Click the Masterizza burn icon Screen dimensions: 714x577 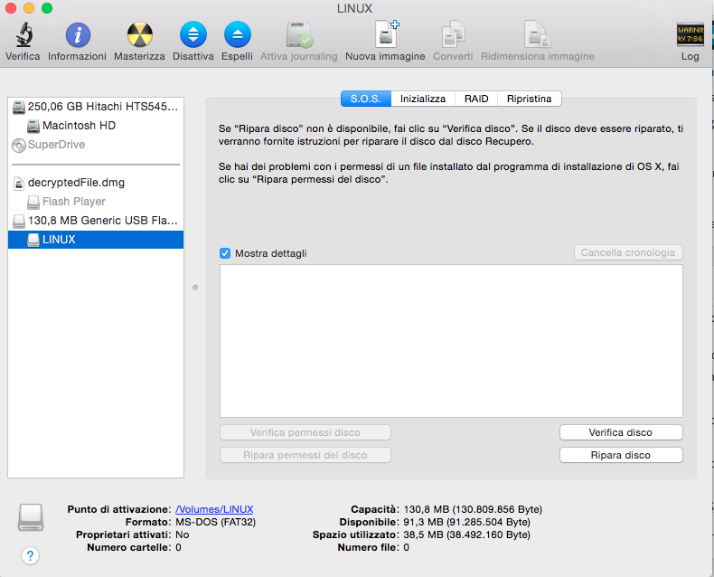(x=139, y=37)
